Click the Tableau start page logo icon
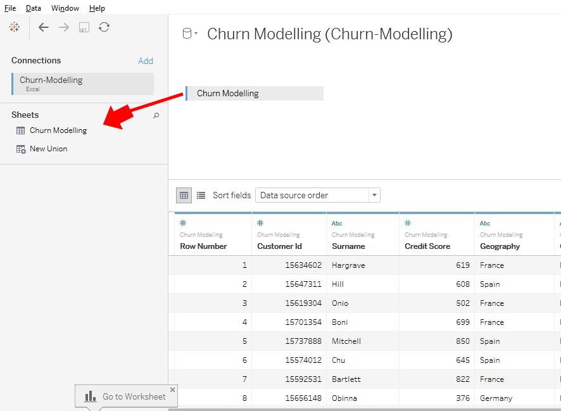The image size is (561, 411). (14, 27)
